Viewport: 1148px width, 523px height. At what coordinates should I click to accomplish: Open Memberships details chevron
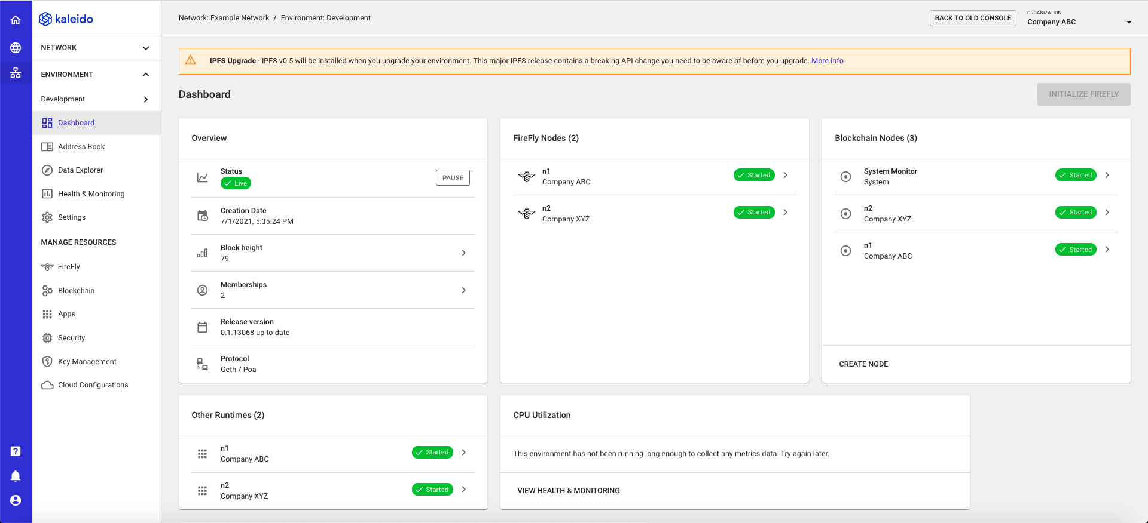pyautogui.click(x=464, y=290)
